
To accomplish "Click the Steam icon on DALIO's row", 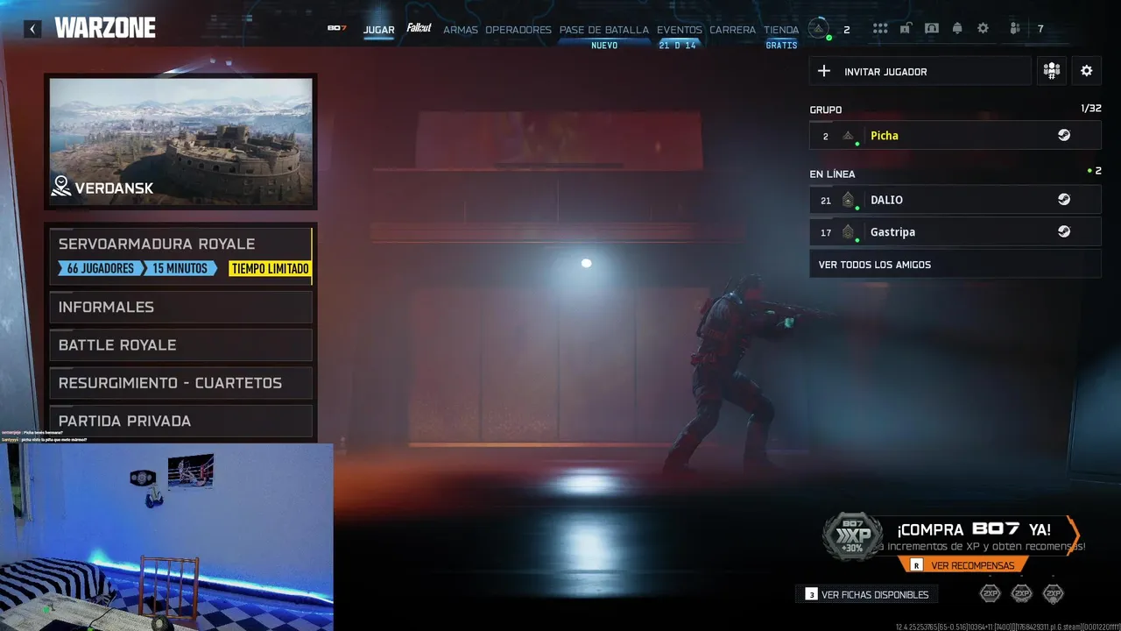I will click(x=1063, y=200).
